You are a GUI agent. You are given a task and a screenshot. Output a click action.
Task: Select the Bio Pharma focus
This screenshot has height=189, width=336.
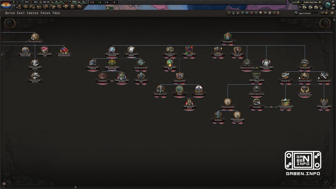click(218, 117)
